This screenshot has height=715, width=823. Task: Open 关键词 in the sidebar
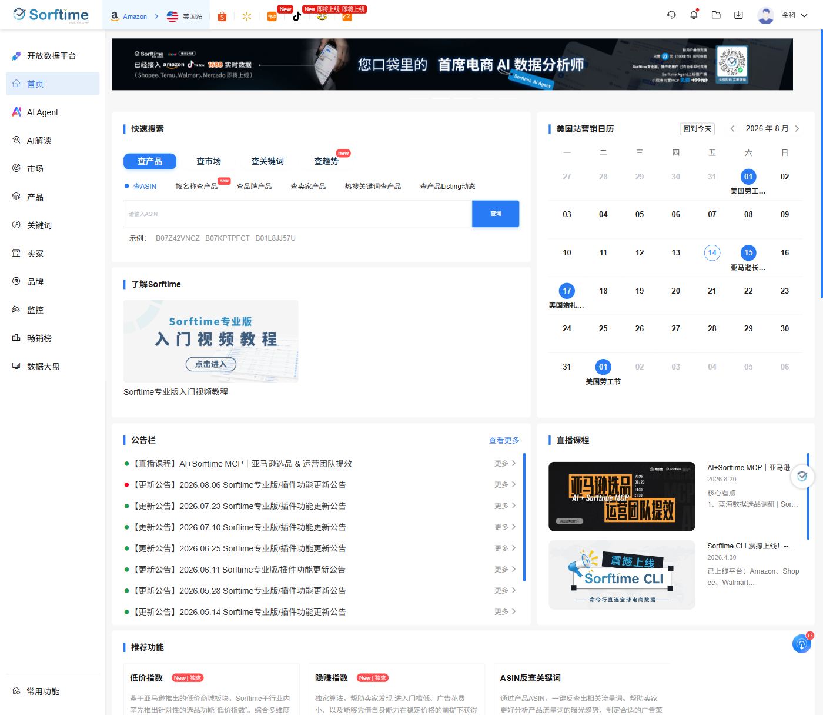52,225
